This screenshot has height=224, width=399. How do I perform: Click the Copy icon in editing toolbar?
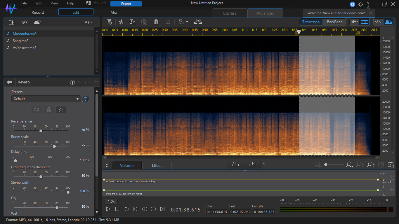(133, 22)
